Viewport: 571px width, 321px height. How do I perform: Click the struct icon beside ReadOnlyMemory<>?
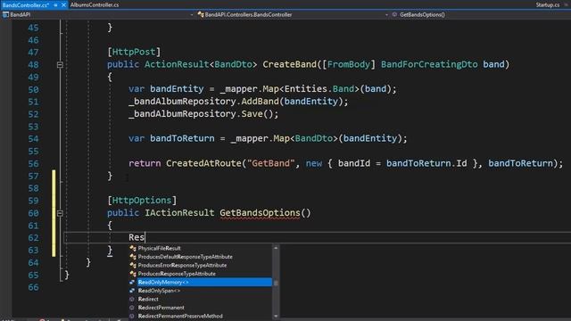(132, 282)
